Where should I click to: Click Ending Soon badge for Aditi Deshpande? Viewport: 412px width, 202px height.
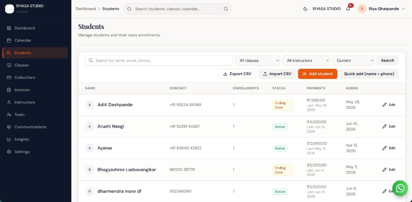[x=282, y=105]
